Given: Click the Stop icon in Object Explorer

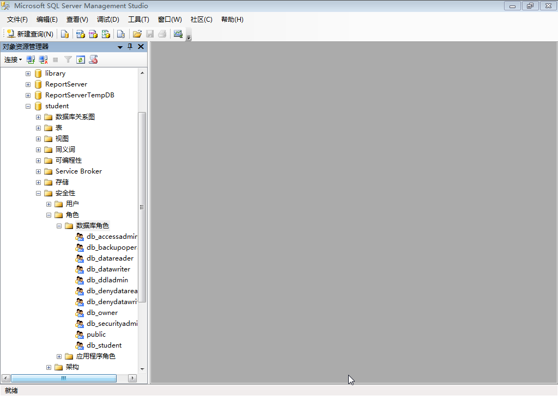Looking at the screenshot, I should [56, 60].
